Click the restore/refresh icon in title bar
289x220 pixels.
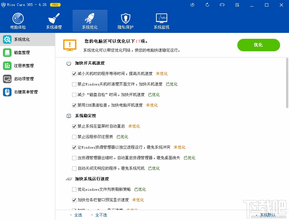pos(207,5)
